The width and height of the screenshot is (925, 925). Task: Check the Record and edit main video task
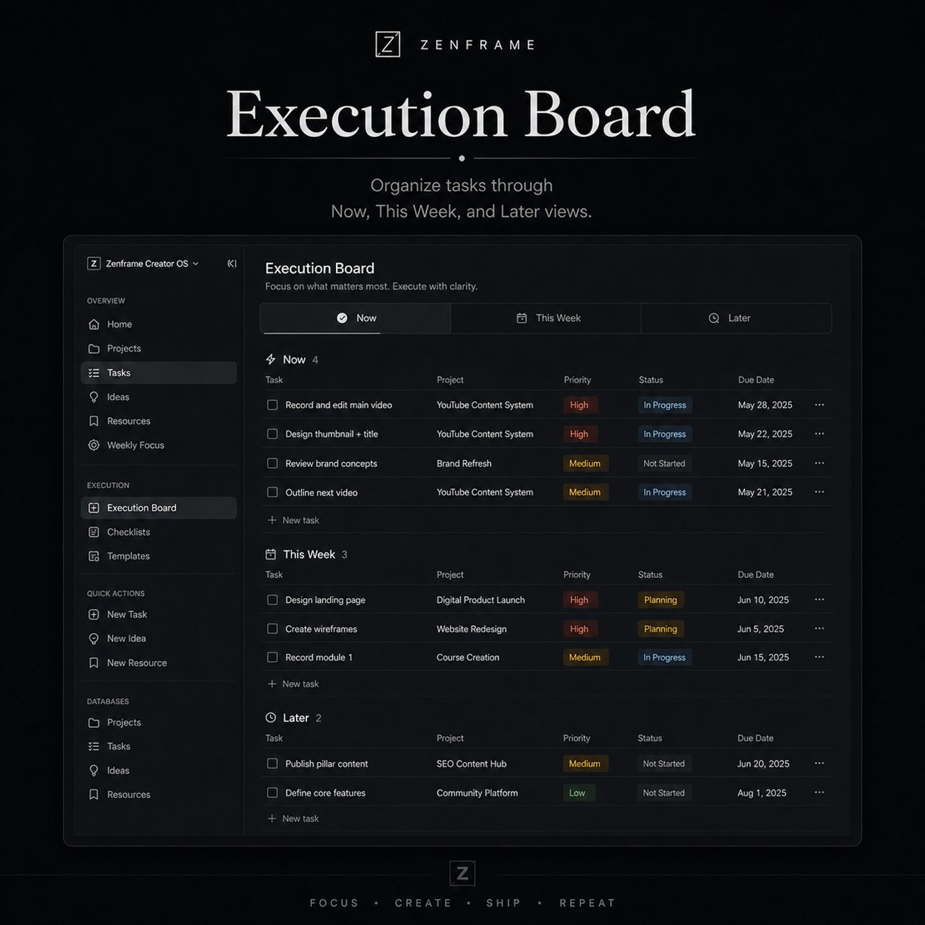click(272, 405)
